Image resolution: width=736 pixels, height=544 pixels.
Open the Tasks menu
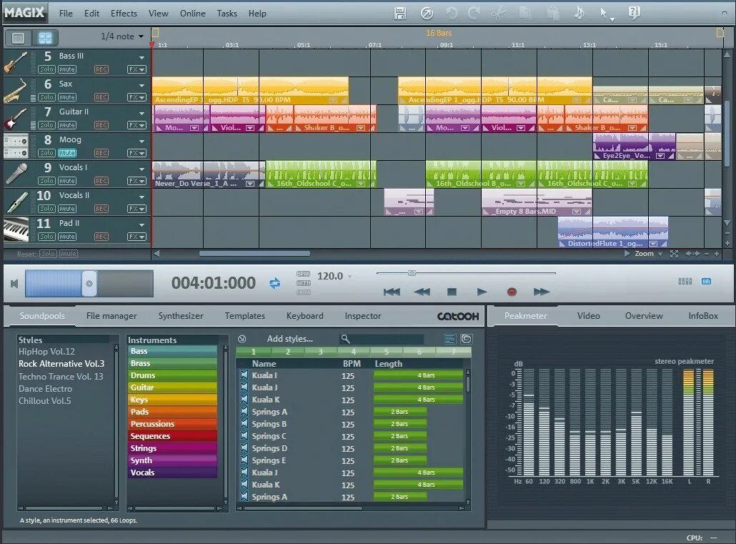(227, 14)
